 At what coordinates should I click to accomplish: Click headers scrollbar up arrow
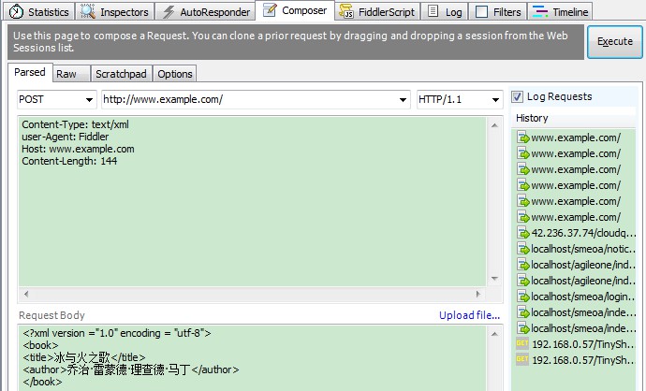(495, 125)
